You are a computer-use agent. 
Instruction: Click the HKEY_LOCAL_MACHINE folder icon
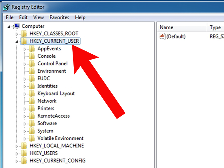[24, 146]
